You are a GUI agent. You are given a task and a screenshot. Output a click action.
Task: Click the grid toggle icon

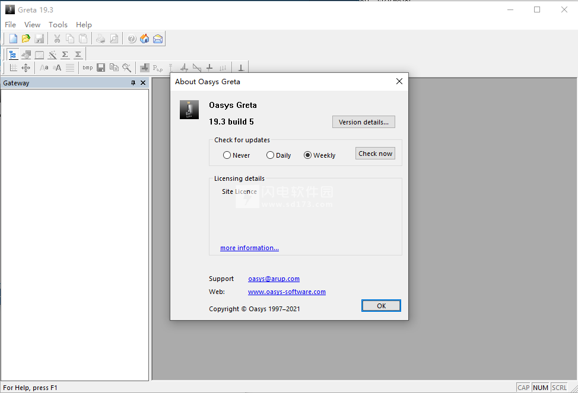pyautogui.click(x=13, y=68)
